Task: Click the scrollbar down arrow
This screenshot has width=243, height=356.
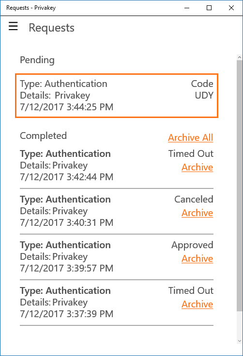Action: coord(240,341)
